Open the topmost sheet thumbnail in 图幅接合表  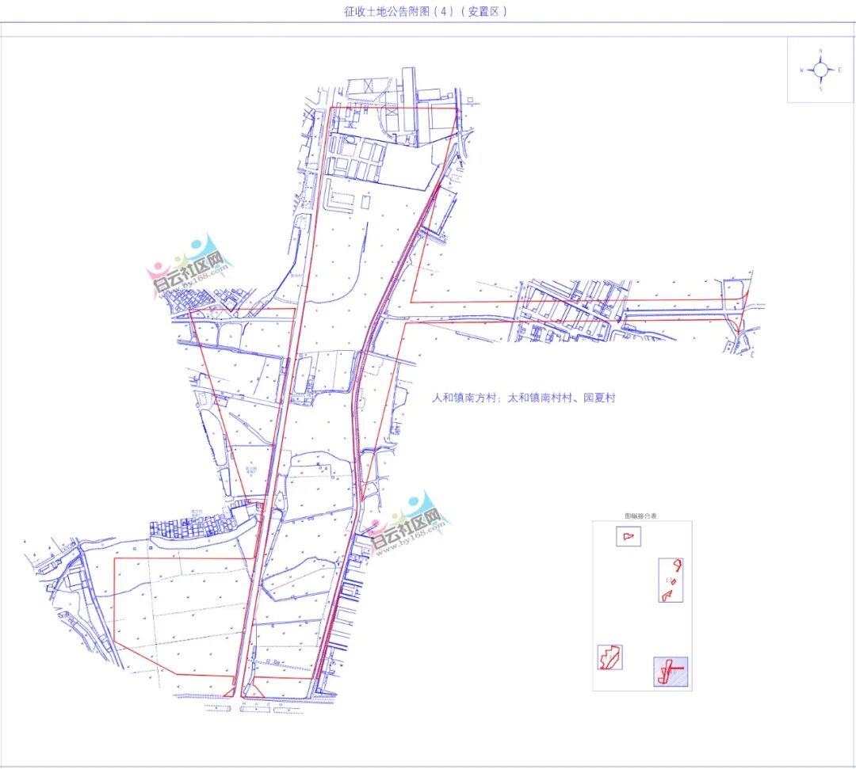coord(629,537)
